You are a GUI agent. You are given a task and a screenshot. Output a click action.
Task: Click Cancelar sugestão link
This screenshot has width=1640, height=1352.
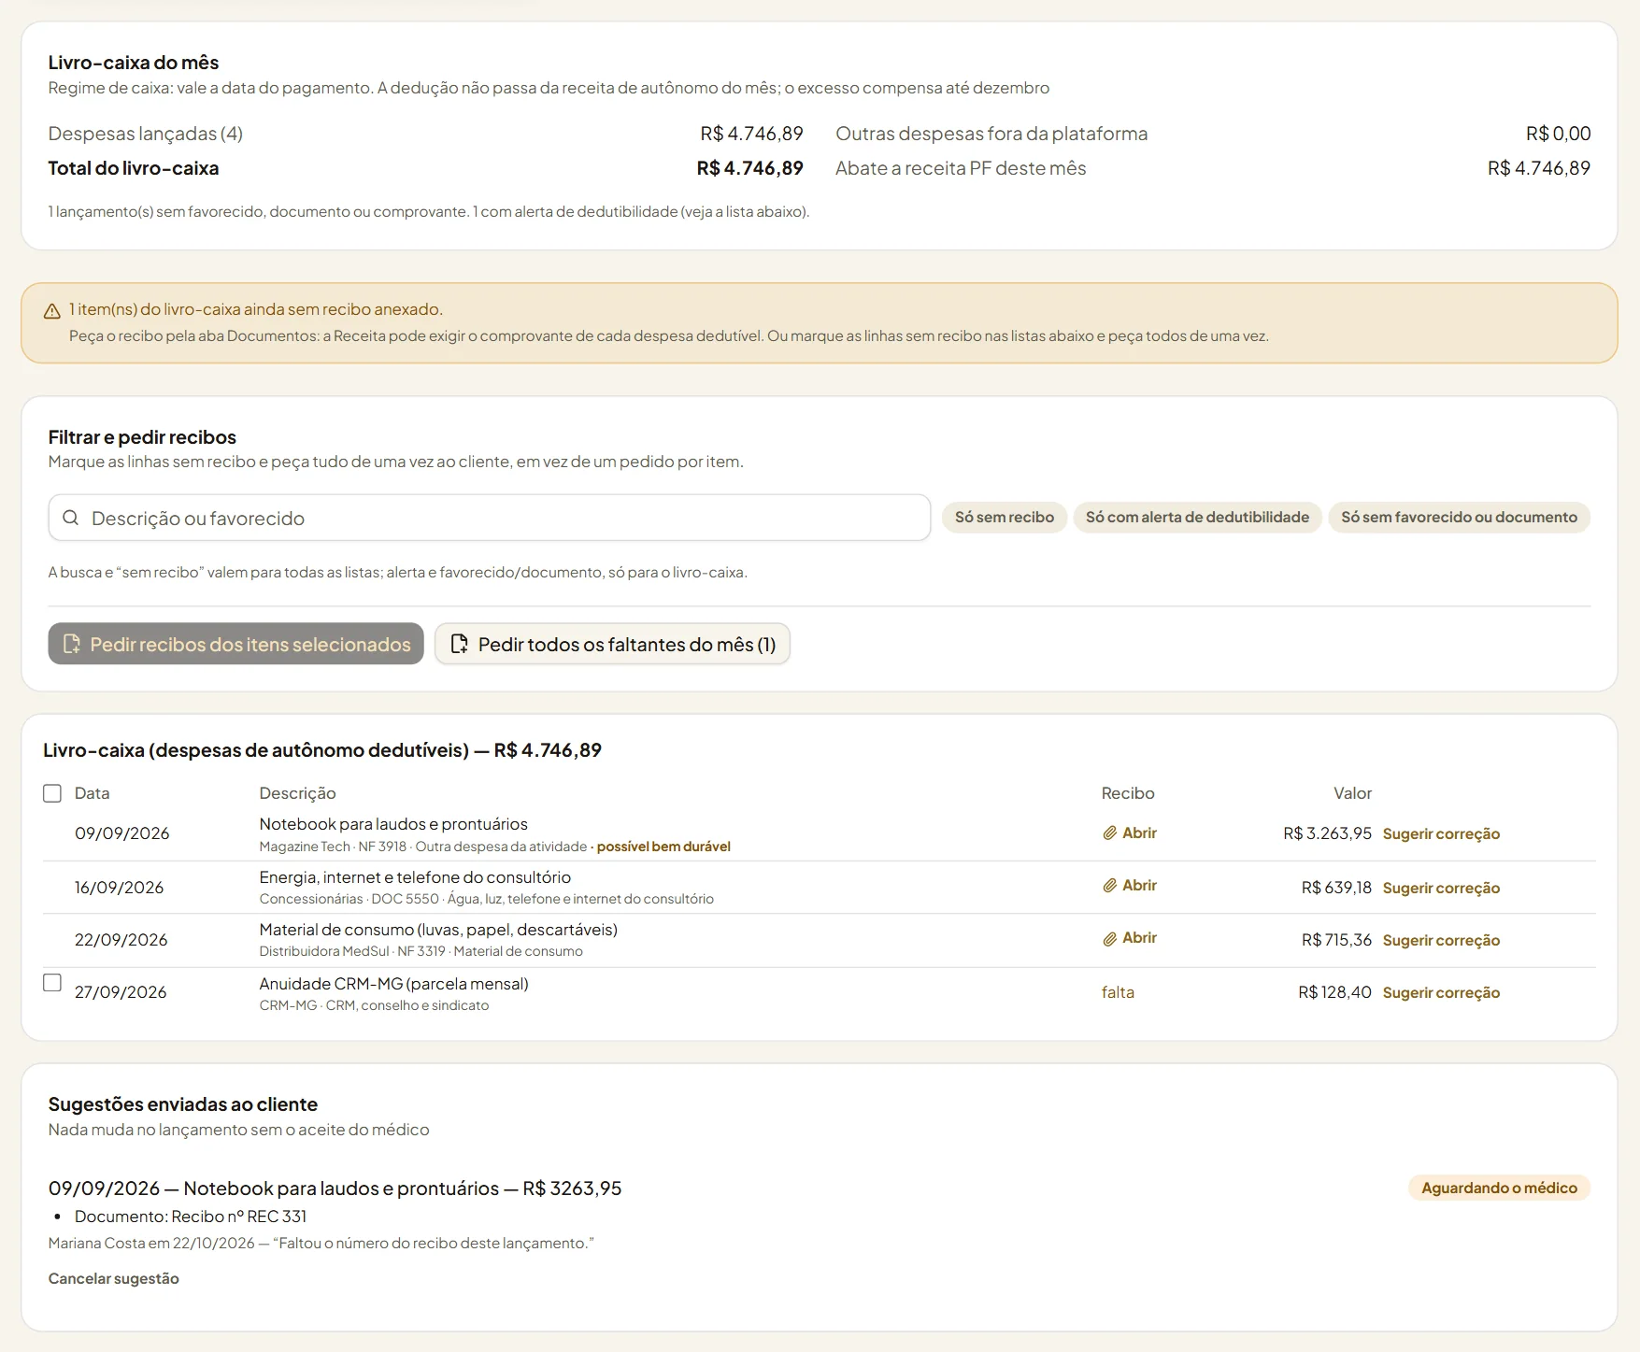[x=114, y=1278]
